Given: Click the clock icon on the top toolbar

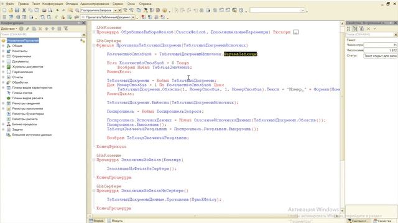Looking at the screenshot, I should pos(241,11).
